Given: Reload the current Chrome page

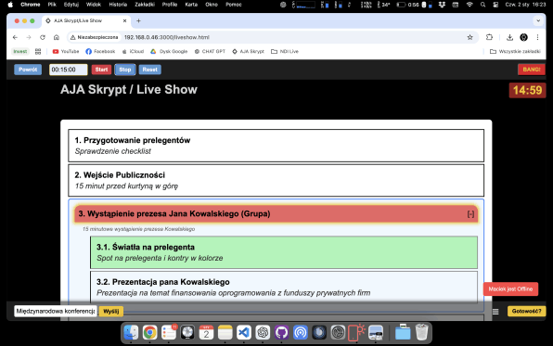Looking at the screenshot, I should 43,37.
